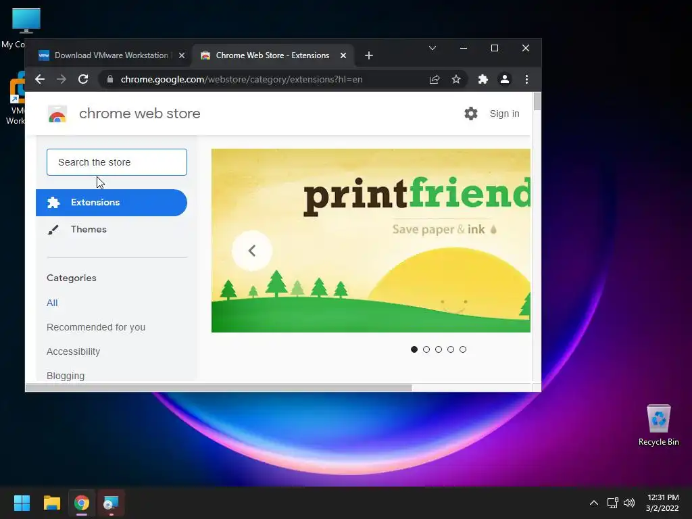Viewport: 692px width, 519px height.
Task: Open web store settings gear
Action: point(471,114)
